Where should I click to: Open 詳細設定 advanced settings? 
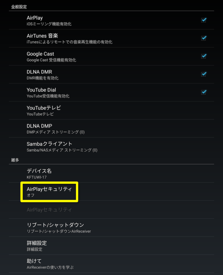point(112,246)
